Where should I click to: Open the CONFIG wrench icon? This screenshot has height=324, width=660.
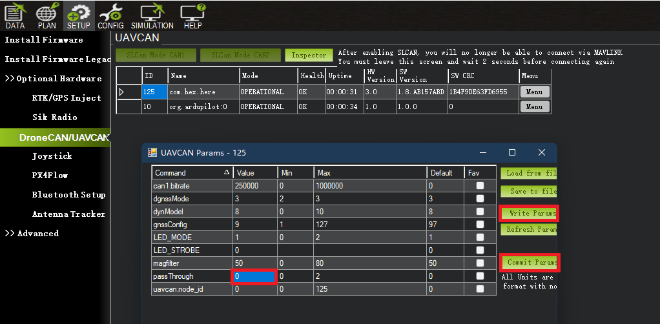[110, 16]
